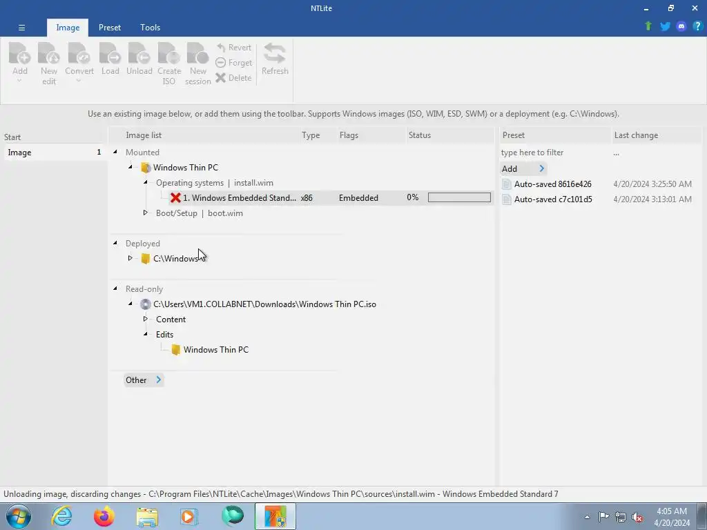Expand Boot/Setup boot.wim node
Image resolution: width=707 pixels, height=530 pixels.
tap(146, 213)
